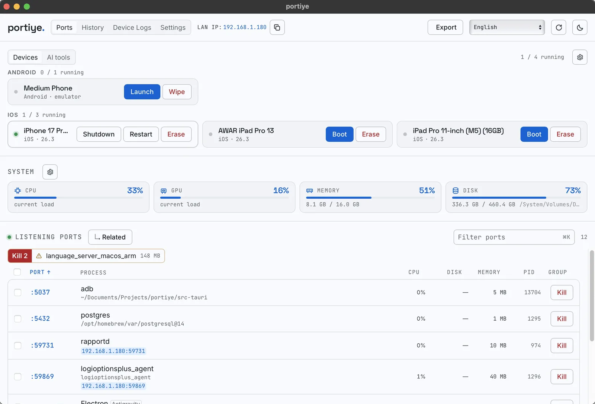Select the AI tools tab
595x404 pixels.
pyautogui.click(x=58, y=57)
